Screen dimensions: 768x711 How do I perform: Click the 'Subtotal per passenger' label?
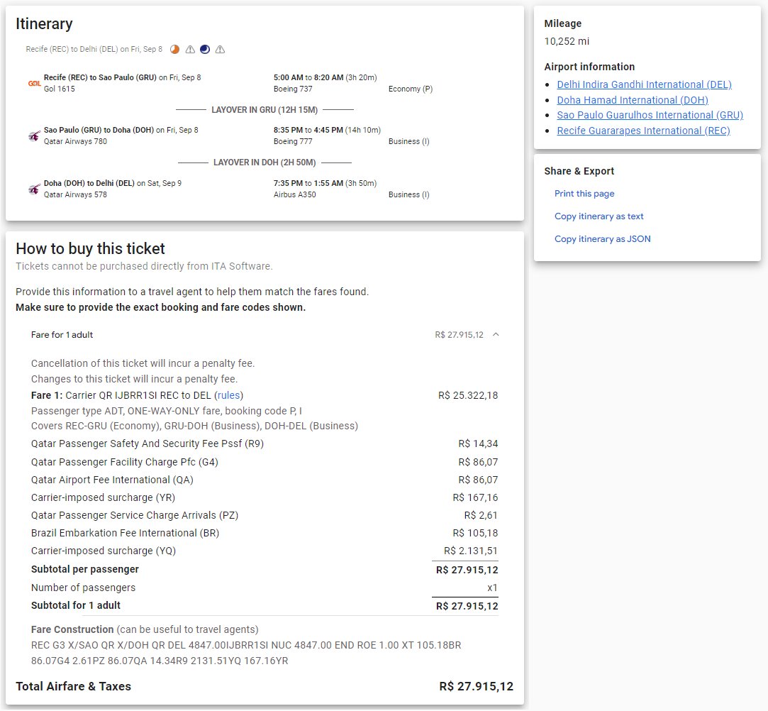coord(84,569)
